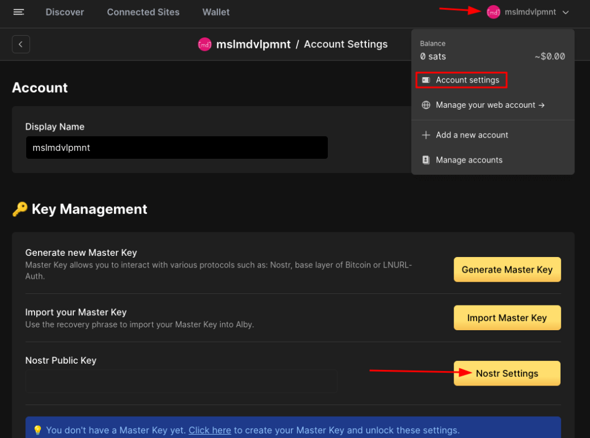
Task: Click the wallet icon beside Account settings
Action: pos(426,80)
